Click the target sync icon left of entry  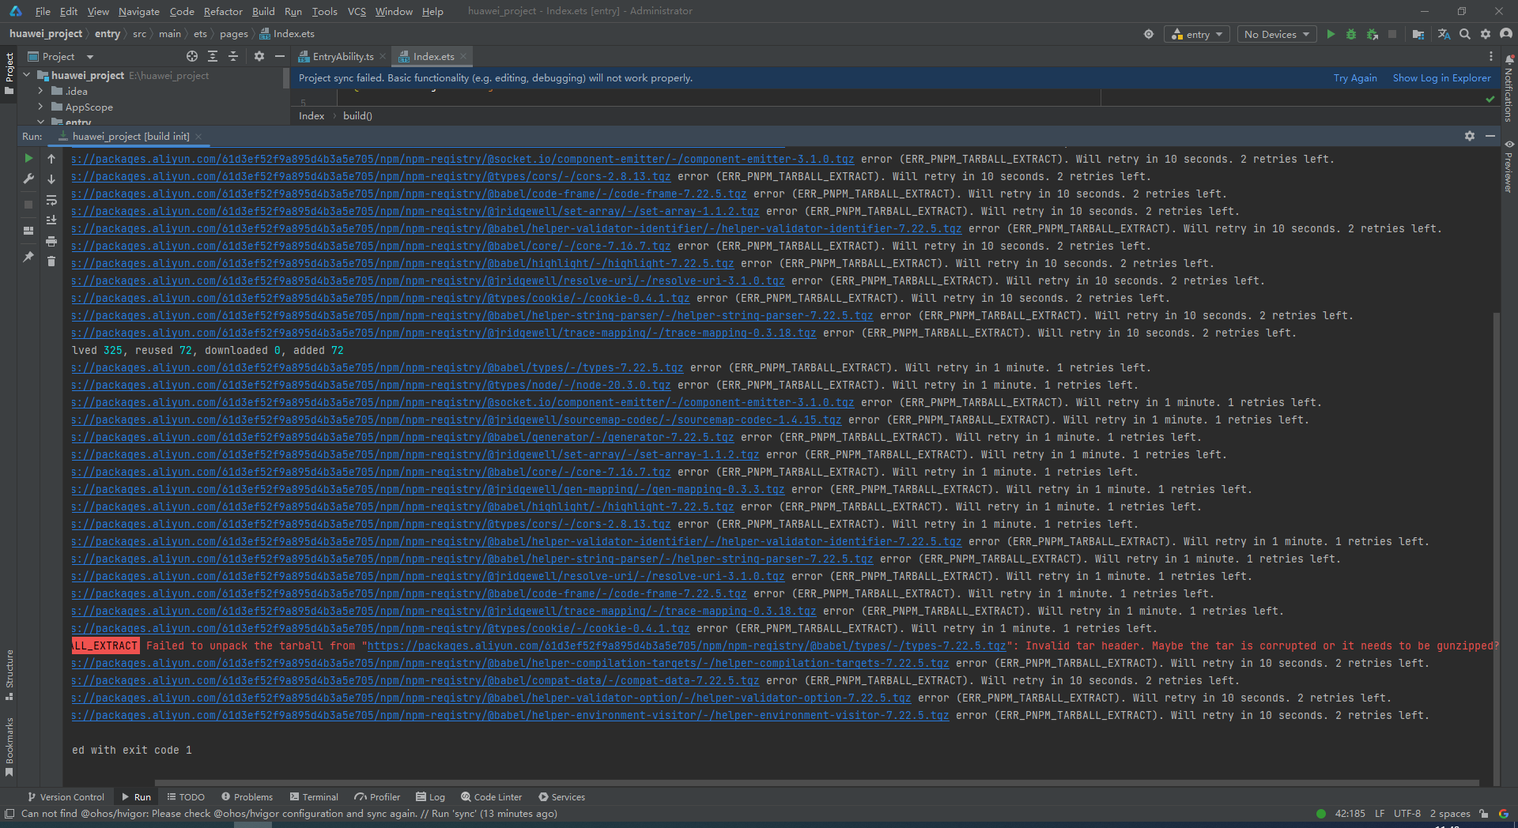1149,34
